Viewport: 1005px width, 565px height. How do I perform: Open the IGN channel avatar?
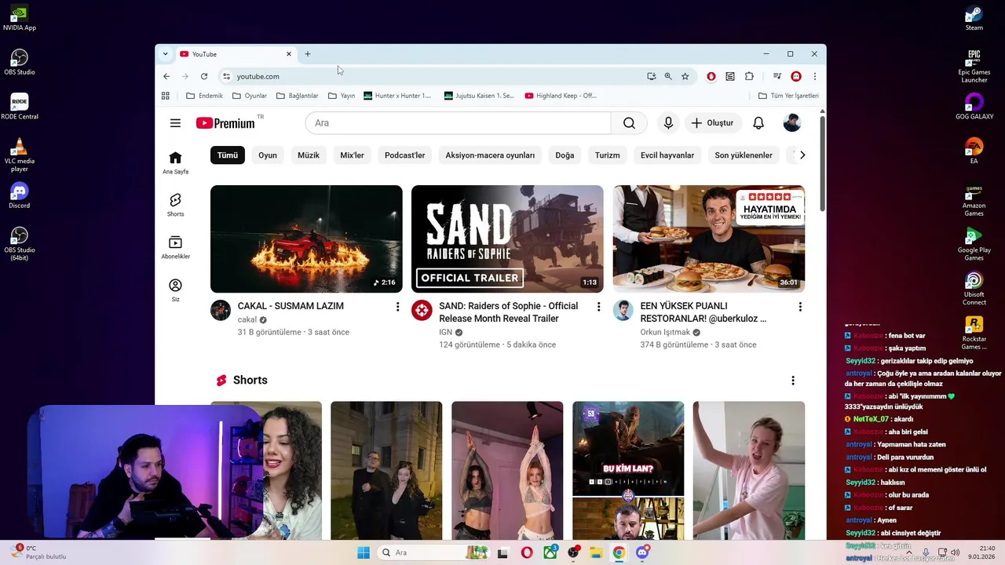422,310
